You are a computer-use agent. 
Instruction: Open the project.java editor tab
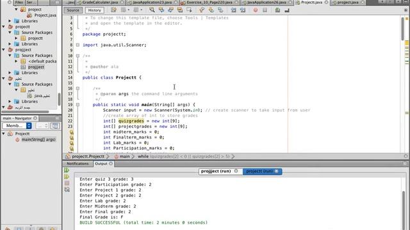(347, 3)
